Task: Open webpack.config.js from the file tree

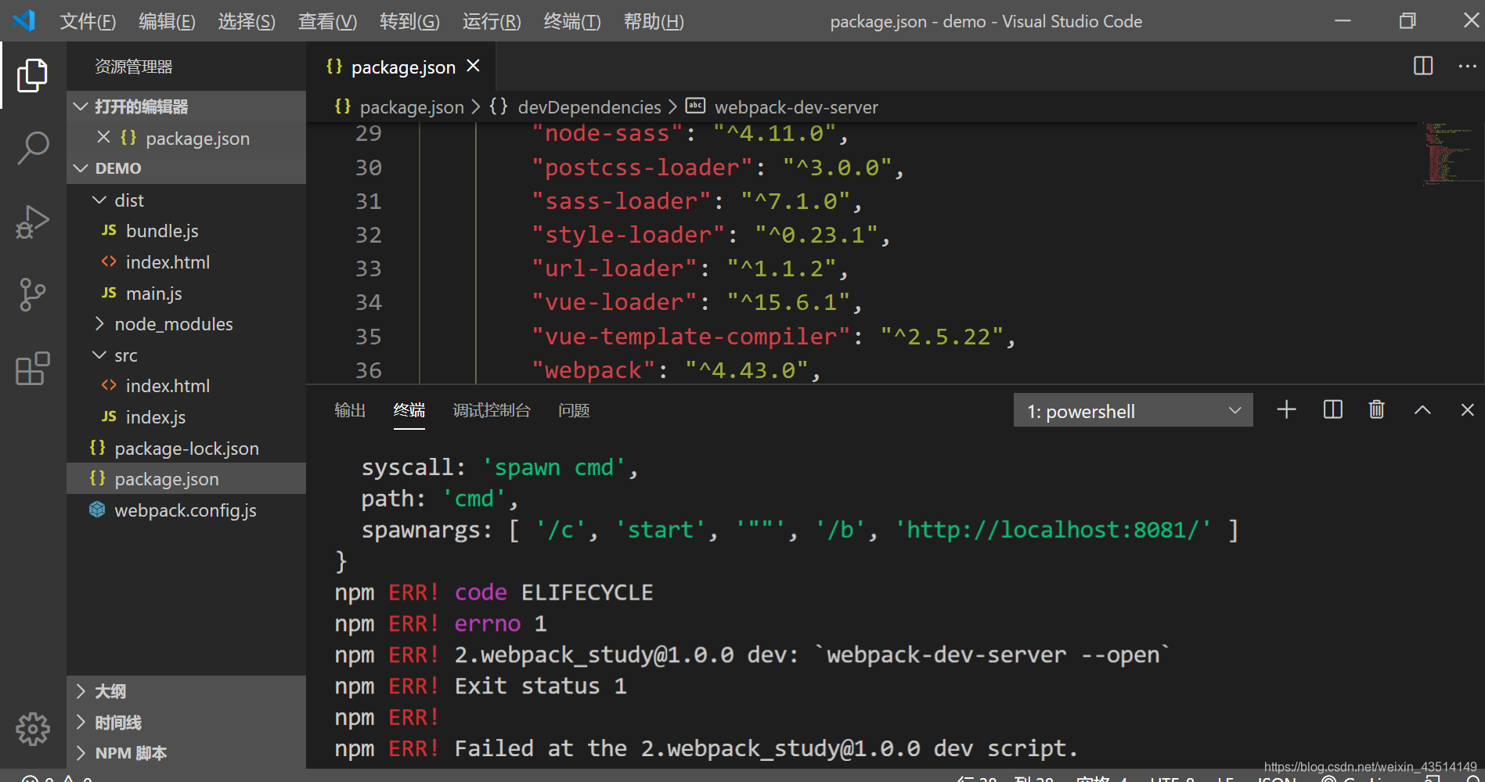Action: click(x=186, y=510)
